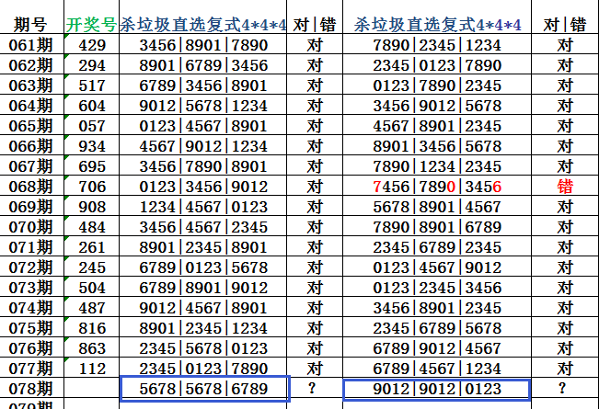Click the red-marked cell 7456|7890|3456

[437, 186]
